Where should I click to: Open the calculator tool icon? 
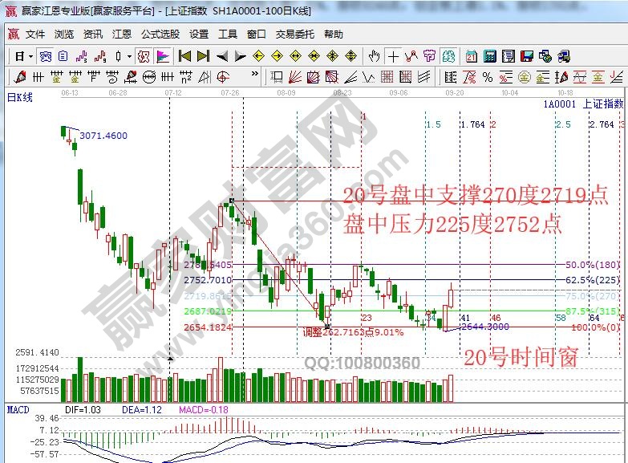tap(488, 56)
